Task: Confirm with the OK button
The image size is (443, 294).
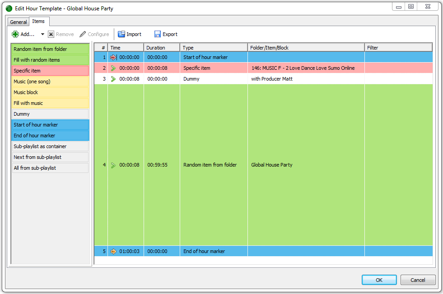Action: pyautogui.click(x=379, y=280)
